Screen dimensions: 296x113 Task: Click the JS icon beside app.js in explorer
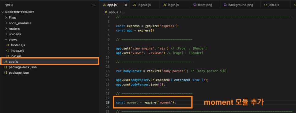(x=6, y=62)
